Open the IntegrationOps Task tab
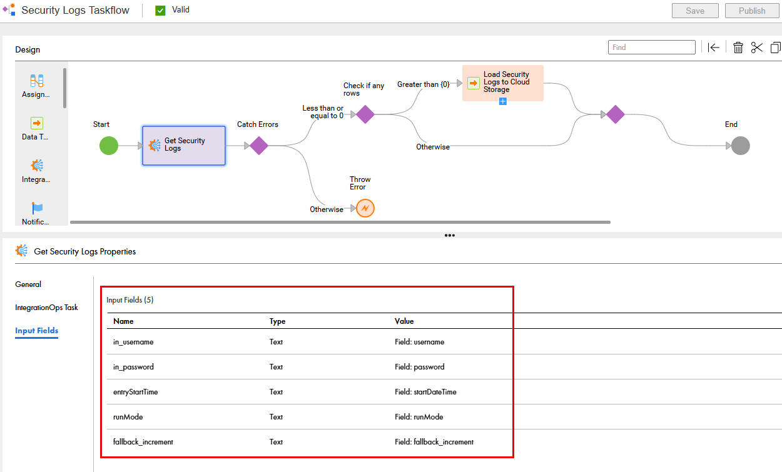Image resolution: width=782 pixels, height=472 pixels. tap(47, 308)
